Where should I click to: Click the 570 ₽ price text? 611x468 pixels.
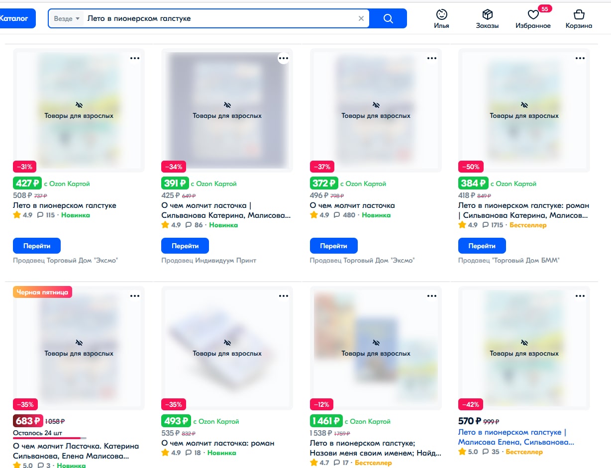tap(470, 421)
